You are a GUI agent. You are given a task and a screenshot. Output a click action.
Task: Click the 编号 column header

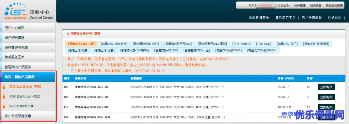(x=67, y=78)
